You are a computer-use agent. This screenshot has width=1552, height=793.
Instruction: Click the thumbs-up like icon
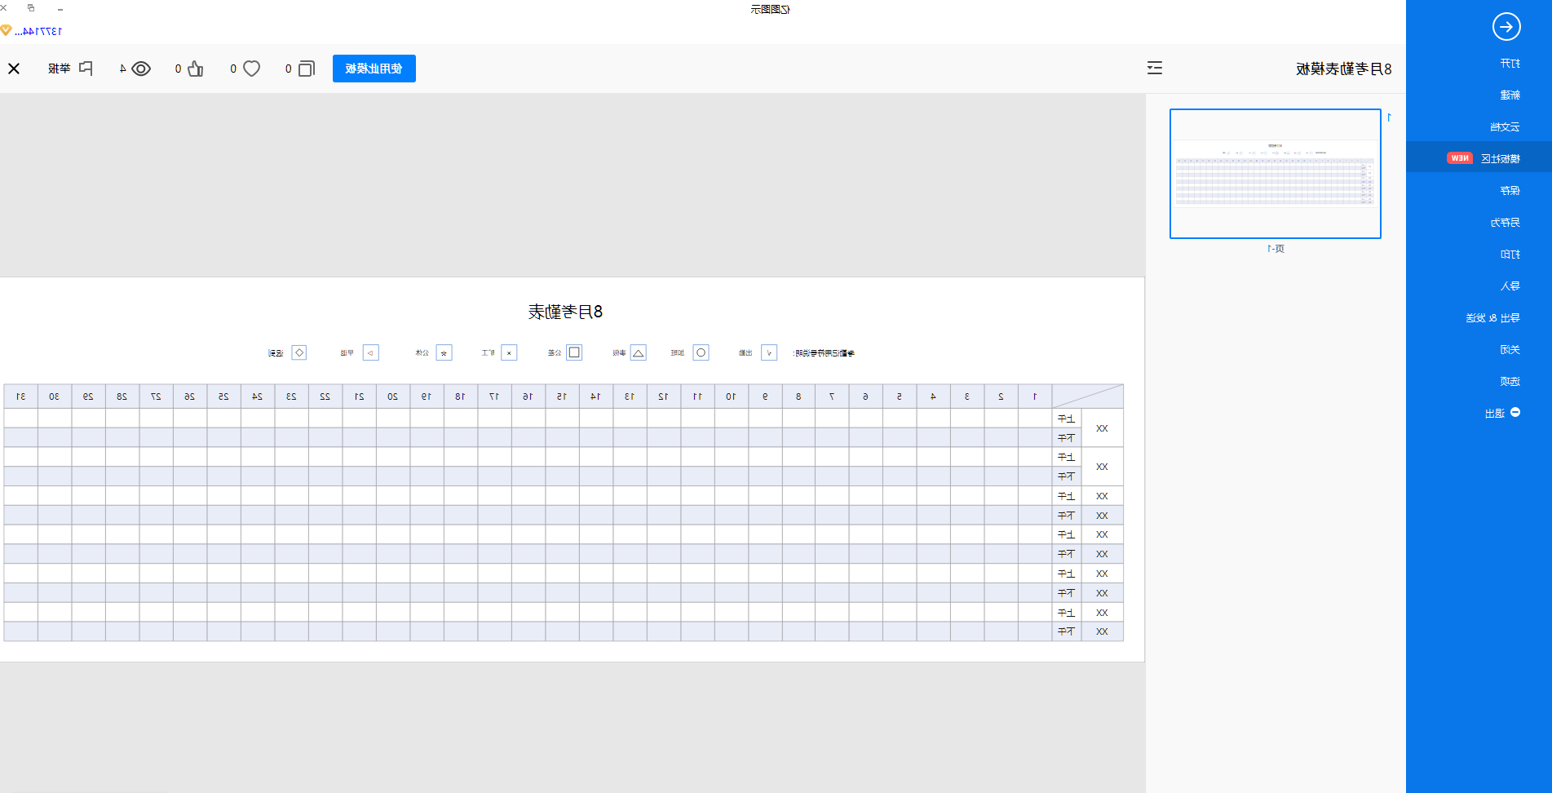coord(196,69)
